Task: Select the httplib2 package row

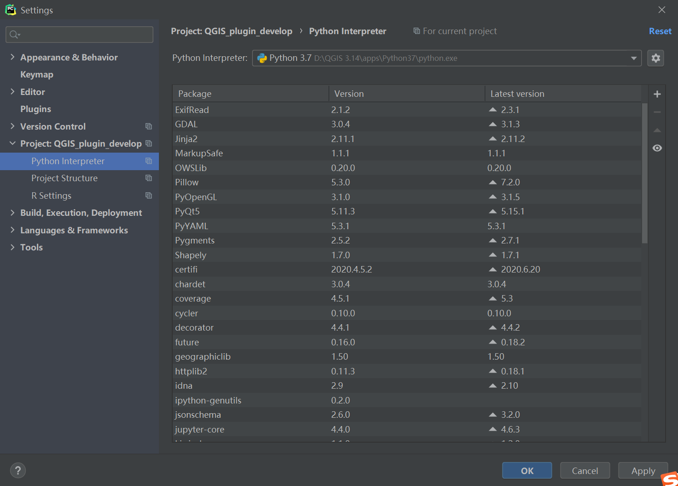Action: pyautogui.click(x=407, y=371)
